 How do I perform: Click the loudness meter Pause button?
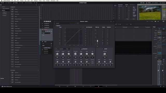point(128,19)
